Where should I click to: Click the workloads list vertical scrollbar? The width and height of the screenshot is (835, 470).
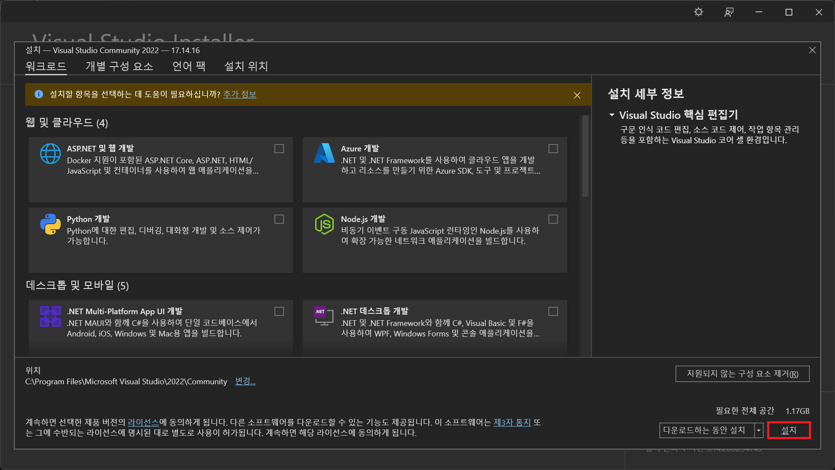(585, 157)
